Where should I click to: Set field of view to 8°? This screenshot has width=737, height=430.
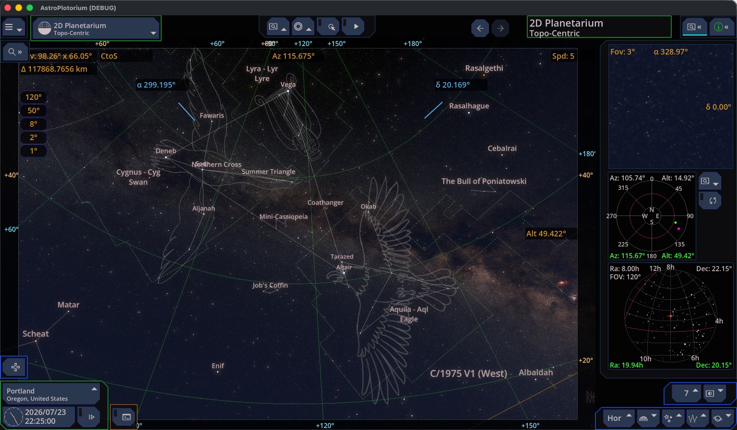pos(33,124)
